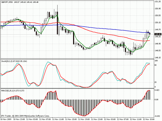Click the 11 Nov 03:00 time label
The width and height of the screenshot is (162, 121).
(32, 119)
